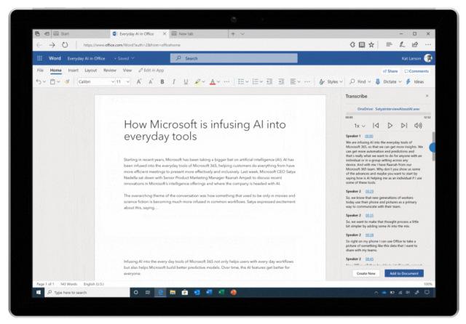Open the browser reading view icon
The width and height of the screenshot is (466, 324).
[362, 45]
